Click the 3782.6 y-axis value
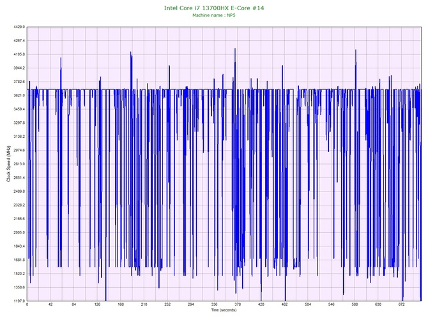This screenshot has height=321, width=428. tap(19, 82)
